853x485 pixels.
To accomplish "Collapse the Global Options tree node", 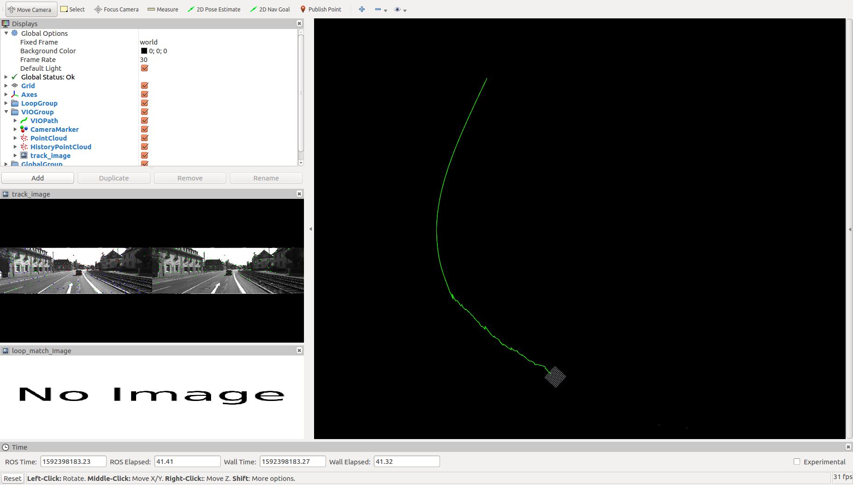I will click(6, 33).
